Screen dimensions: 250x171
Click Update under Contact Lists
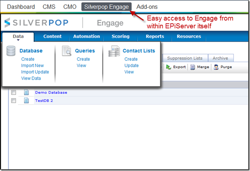pyautogui.click(x=132, y=65)
